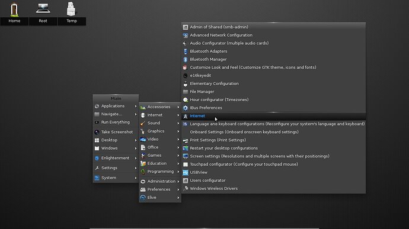Click the IBus Preferences gear icon
Image resolution: width=409 pixels, height=229 pixels.
point(185,108)
